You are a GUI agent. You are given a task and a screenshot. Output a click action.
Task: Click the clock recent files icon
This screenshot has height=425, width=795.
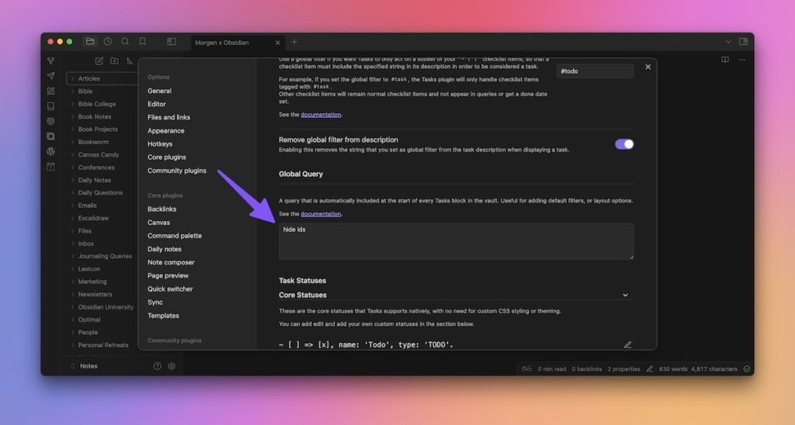(x=107, y=42)
